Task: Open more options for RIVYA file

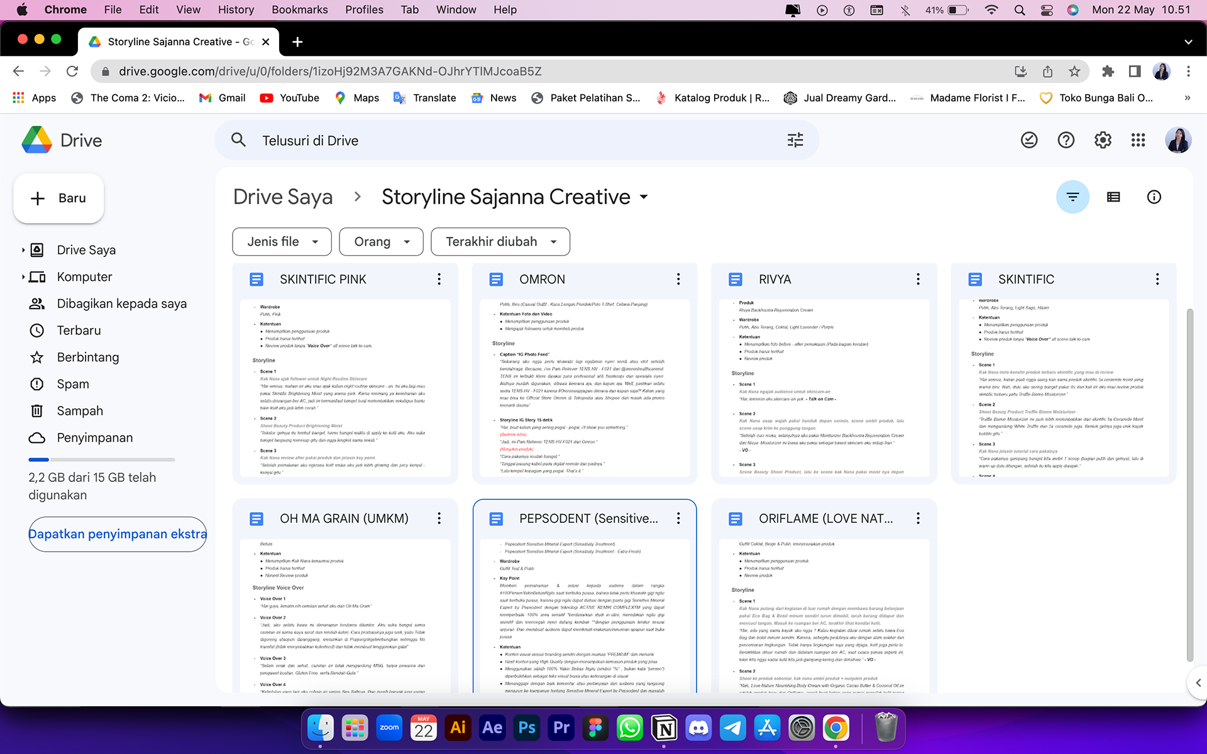Action: coord(918,279)
